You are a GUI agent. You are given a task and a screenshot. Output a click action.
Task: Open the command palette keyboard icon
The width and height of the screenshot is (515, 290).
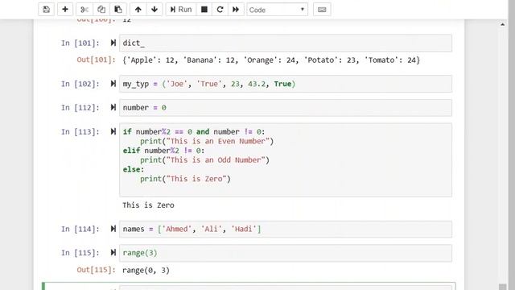coord(322,10)
